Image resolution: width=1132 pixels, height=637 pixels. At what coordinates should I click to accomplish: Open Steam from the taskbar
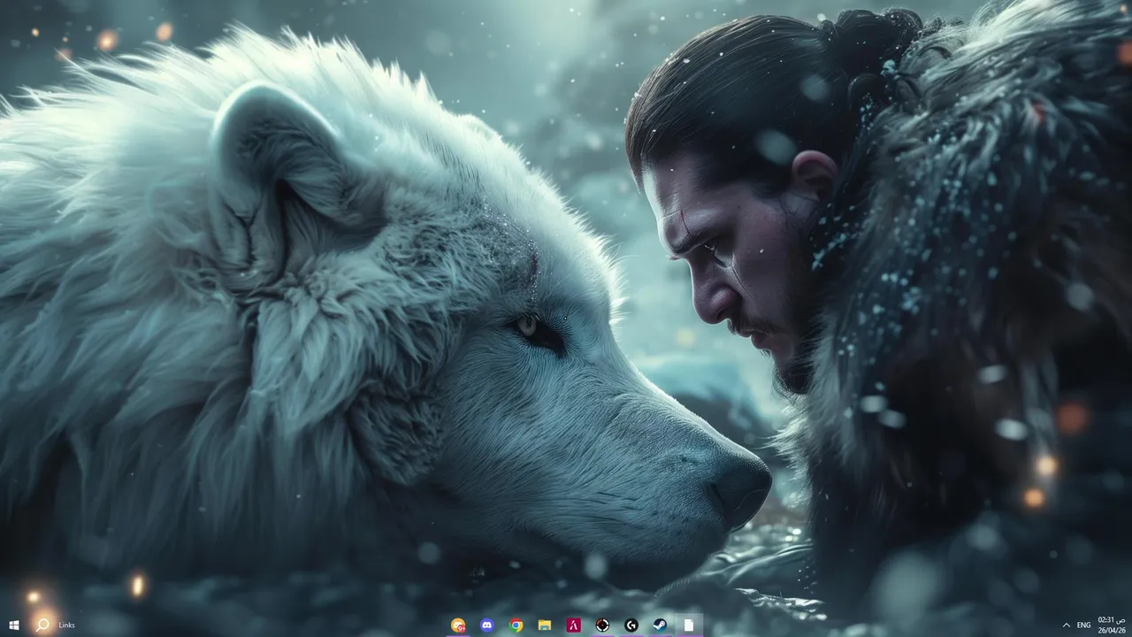[x=660, y=625]
